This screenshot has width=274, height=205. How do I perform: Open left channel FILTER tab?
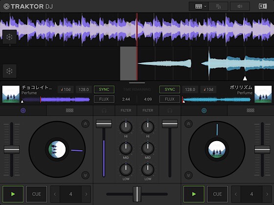pos(126,110)
